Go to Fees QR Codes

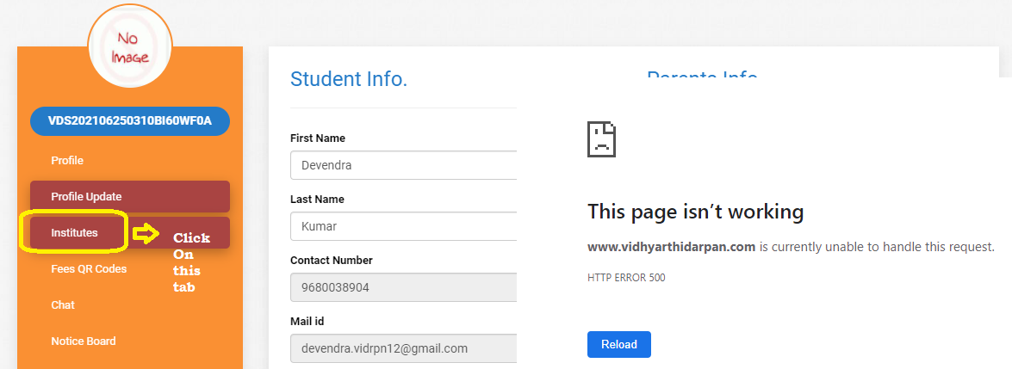(x=89, y=268)
